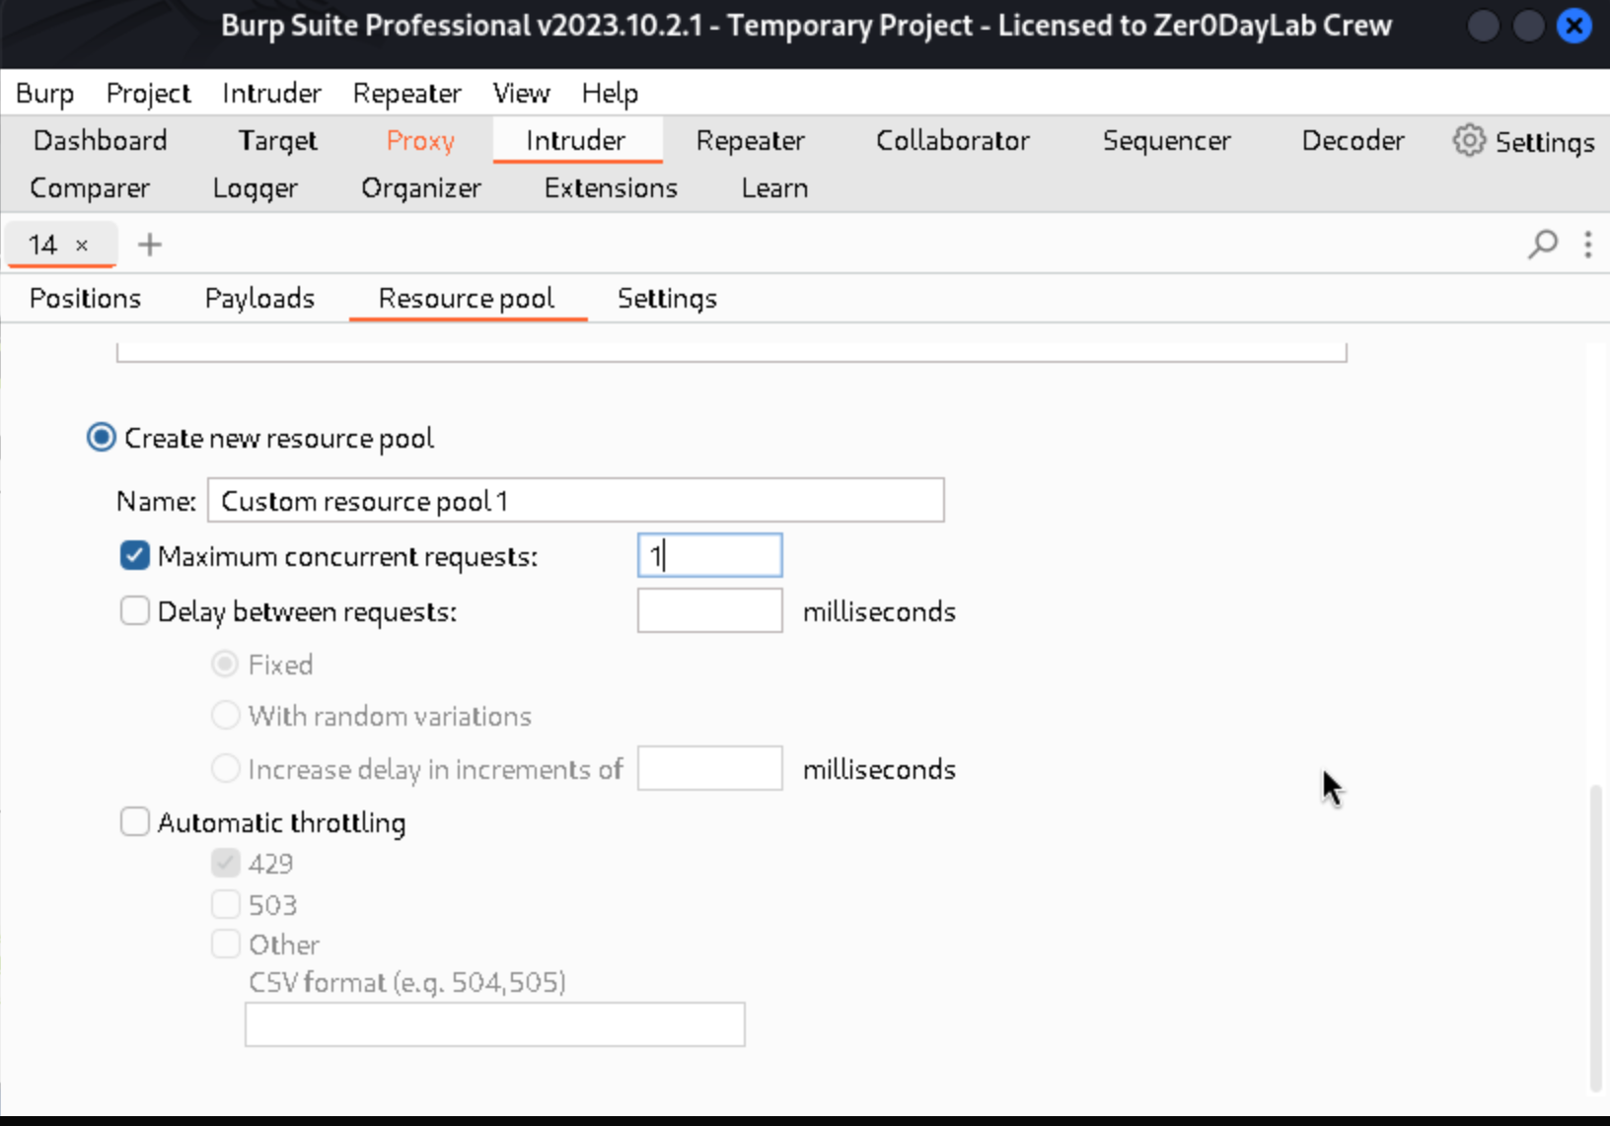Open the Intruder menu in the menu bar
1610x1126 pixels.
click(x=271, y=93)
